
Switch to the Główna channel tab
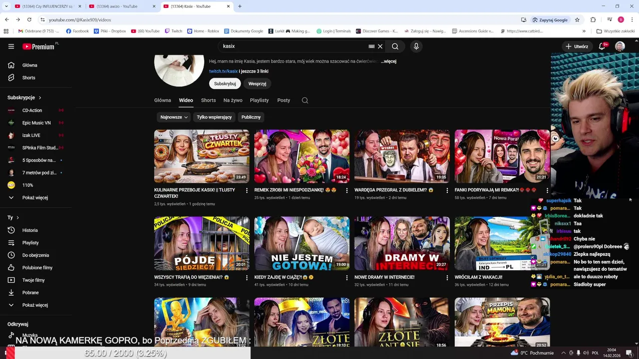[163, 100]
